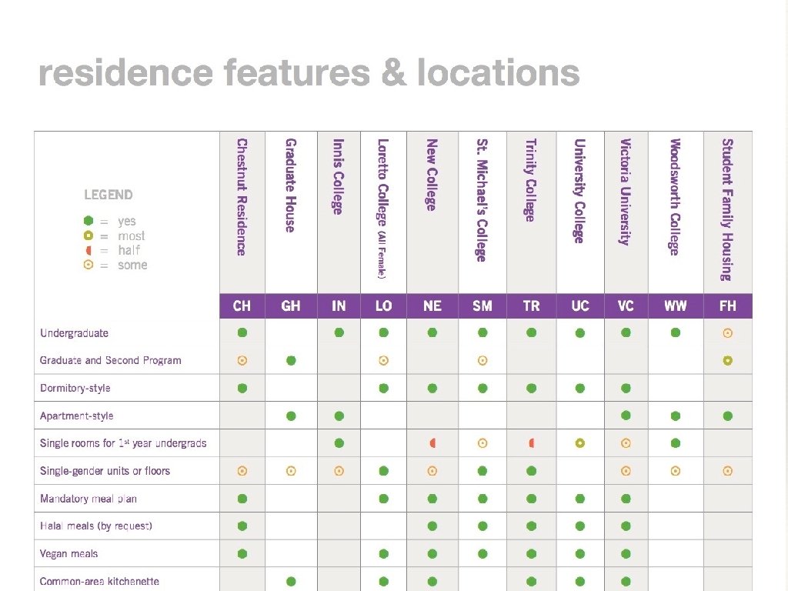Select the IN column header
788x591 pixels.
pos(339,306)
